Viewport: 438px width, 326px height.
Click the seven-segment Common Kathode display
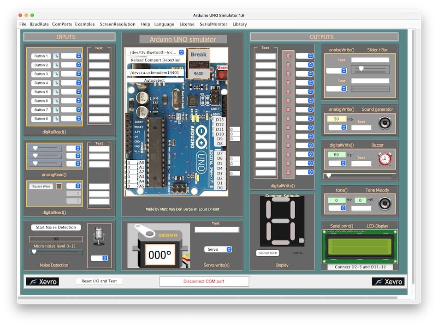tap(282, 221)
